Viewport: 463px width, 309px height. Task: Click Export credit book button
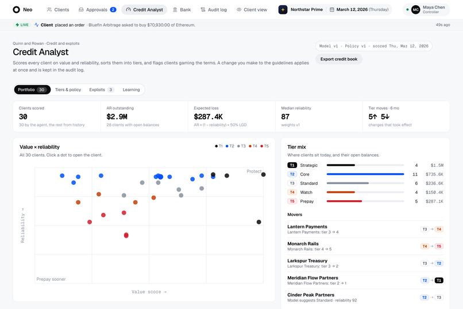click(339, 59)
